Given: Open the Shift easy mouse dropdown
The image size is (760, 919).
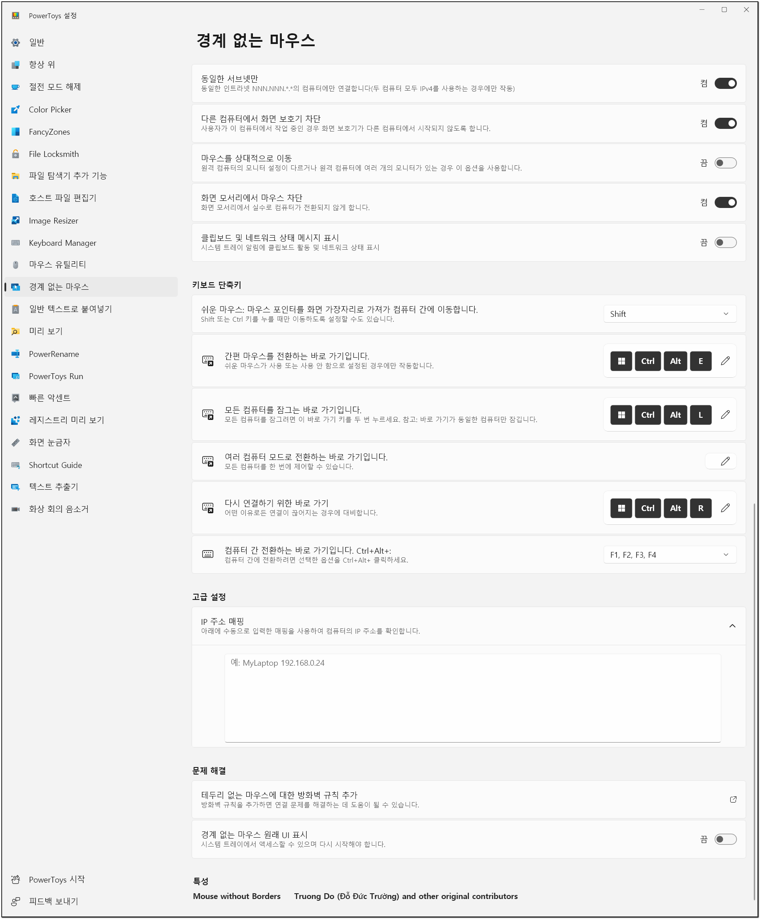Looking at the screenshot, I should coord(670,314).
